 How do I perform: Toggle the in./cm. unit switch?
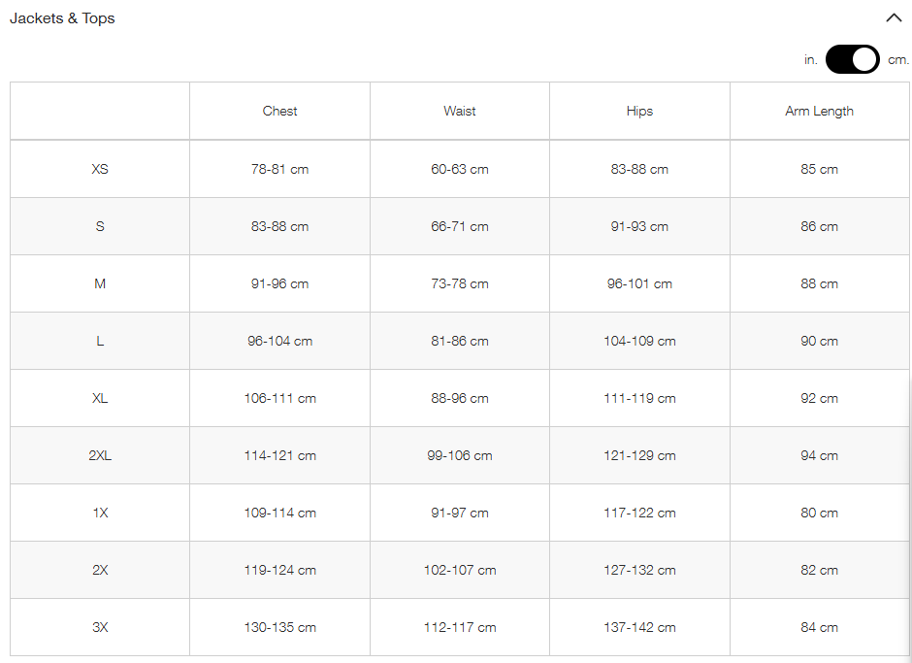tap(852, 59)
